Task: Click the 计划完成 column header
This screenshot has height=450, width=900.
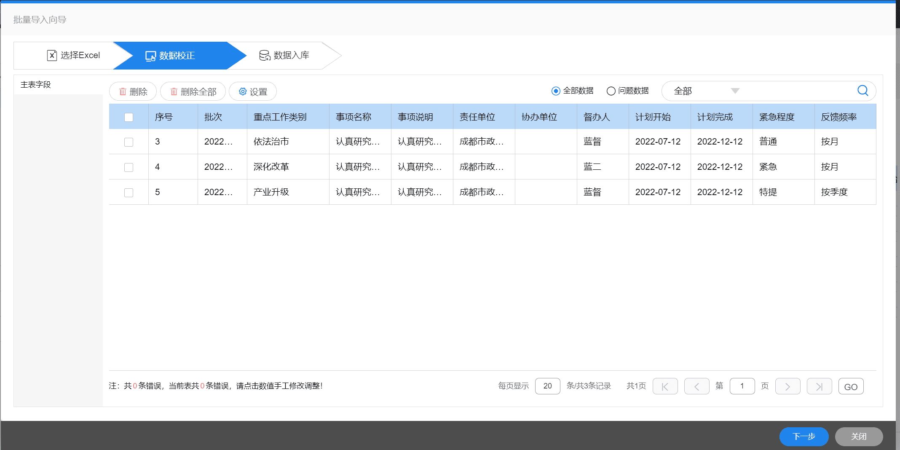Action: [x=722, y=117]
